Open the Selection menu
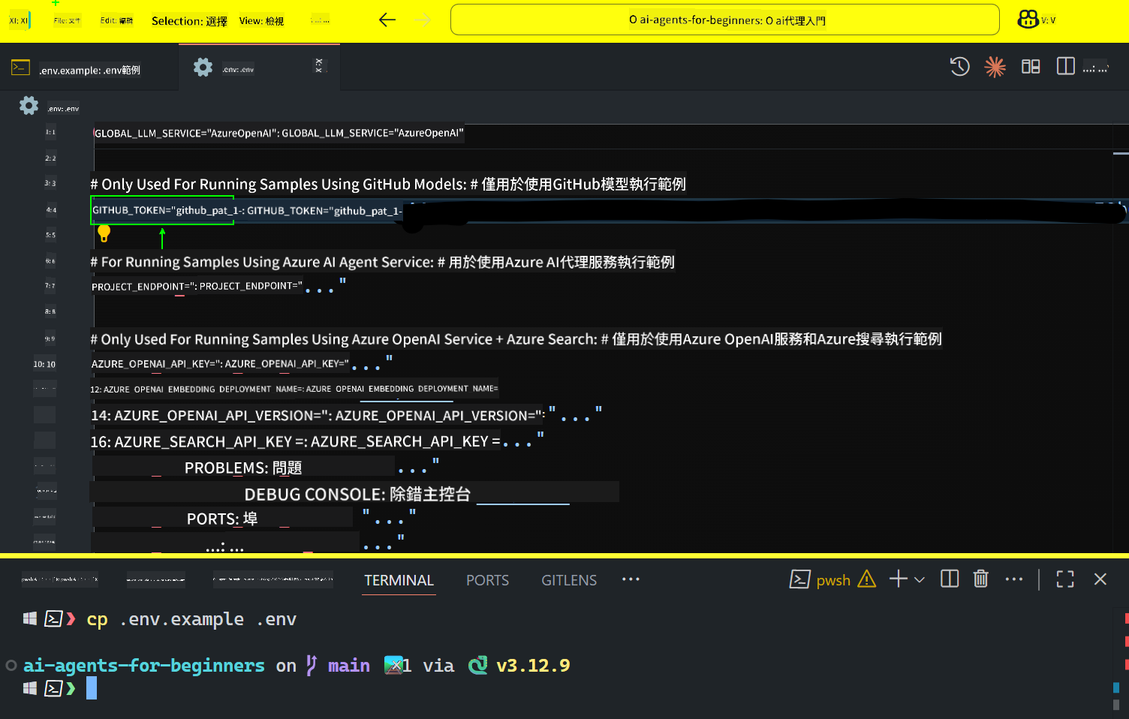 (x=189, y=21)
